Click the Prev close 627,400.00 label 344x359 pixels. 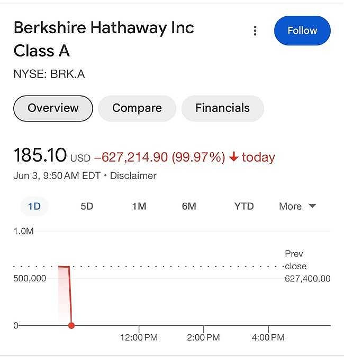(x=307, y=266)
